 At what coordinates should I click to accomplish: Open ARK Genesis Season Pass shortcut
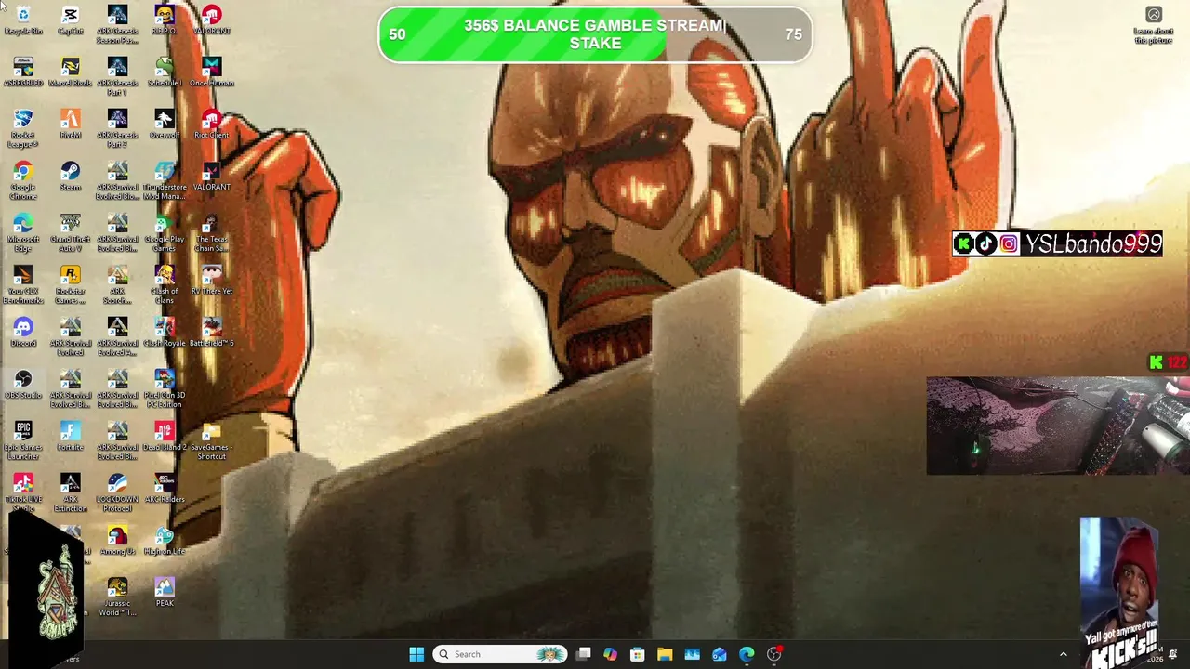click(117, 25)
